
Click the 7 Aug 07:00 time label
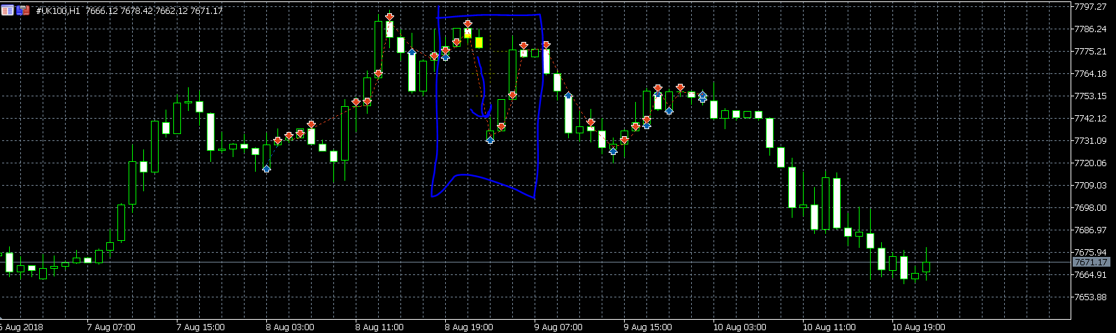coord(111,327)
